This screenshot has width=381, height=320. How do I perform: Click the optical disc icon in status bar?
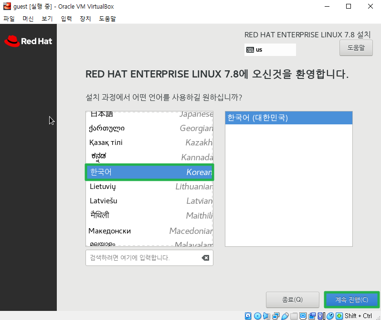coord(257,316)
